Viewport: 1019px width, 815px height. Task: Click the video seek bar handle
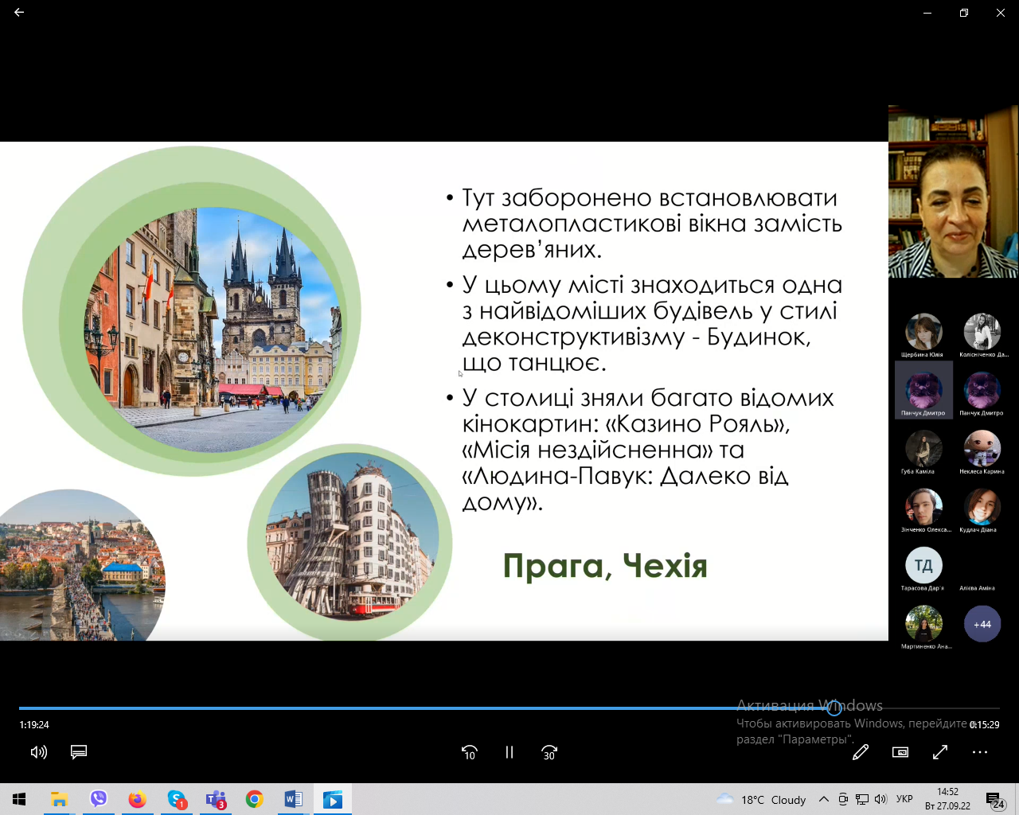tap(834, 708)
